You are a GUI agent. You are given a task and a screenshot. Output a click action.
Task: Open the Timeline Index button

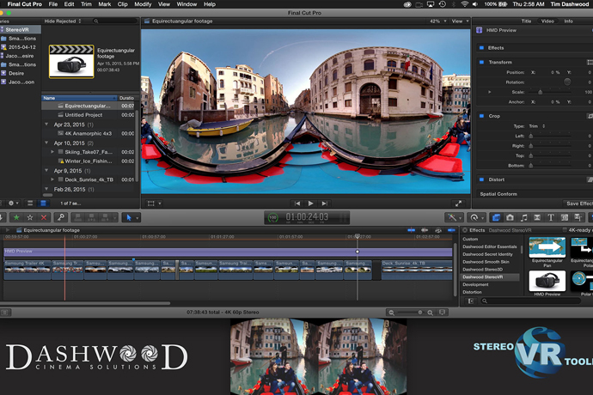(x=5, y=313)
